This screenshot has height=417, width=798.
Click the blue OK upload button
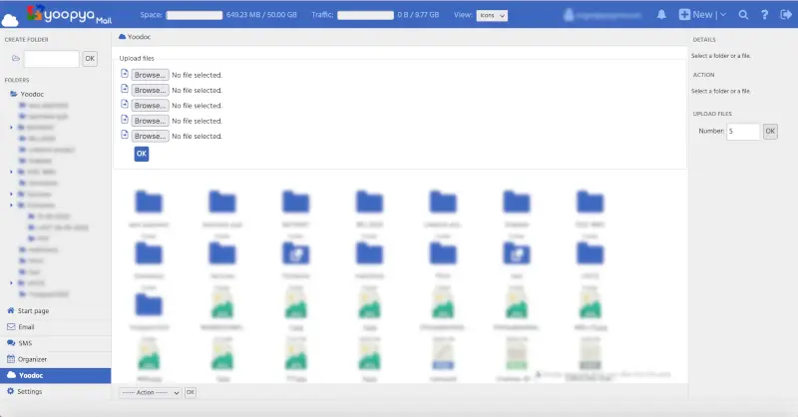click(141, 154)
